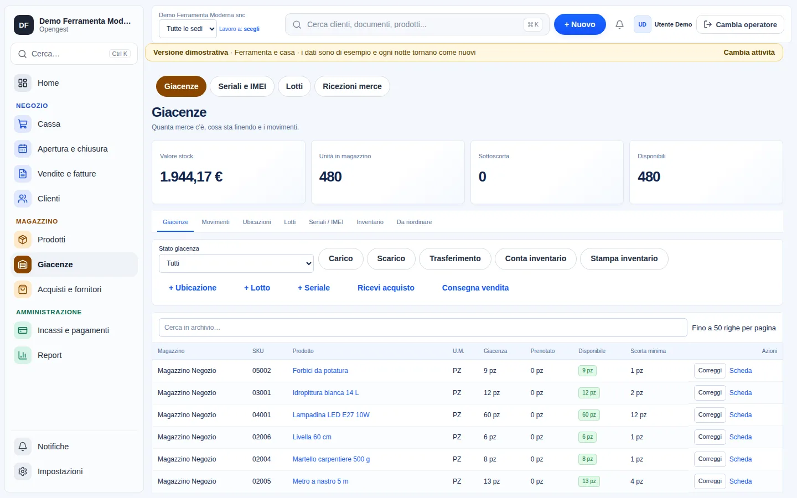Switch to the Lotti pill tab

click(294, 86)
